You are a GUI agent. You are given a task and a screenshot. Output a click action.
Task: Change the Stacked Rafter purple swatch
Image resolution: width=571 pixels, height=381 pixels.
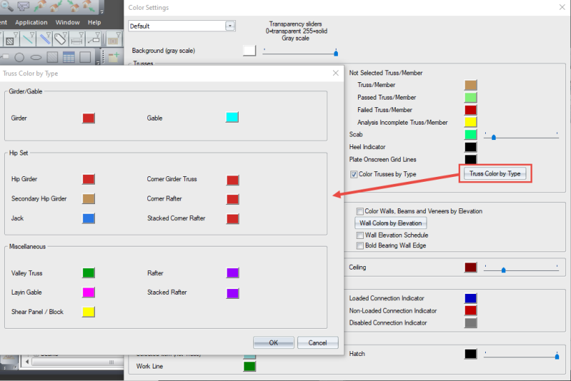pos(232,293)
